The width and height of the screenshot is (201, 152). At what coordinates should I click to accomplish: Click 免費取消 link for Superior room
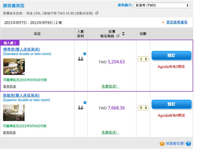coord(110,133)
